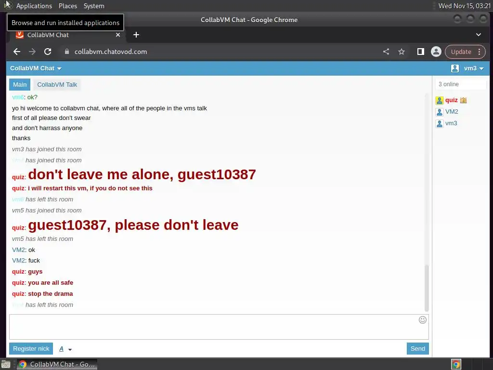Click text 'first of all please don't swear'

[x=51, y=118]
